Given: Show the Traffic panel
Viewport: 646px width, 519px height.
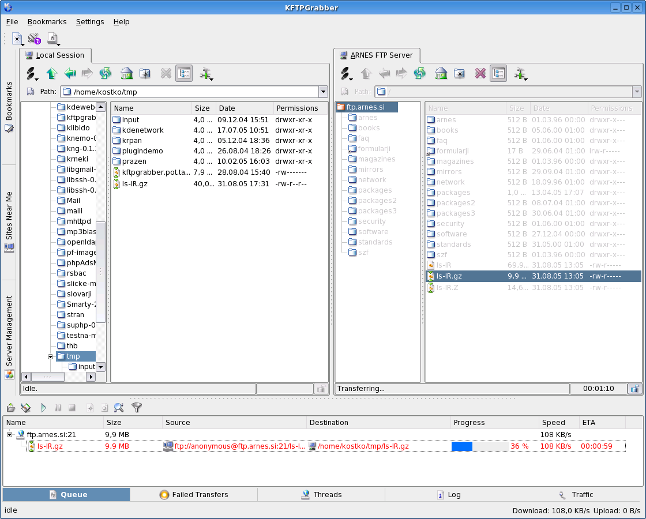Looking at the screenshot, I should tap(576, 494).
